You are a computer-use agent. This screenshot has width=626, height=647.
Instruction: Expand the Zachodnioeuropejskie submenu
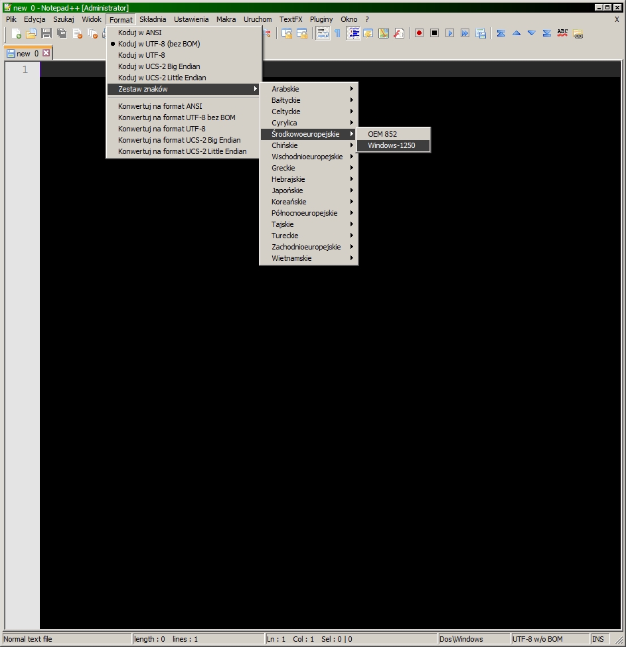click(309, 247)
